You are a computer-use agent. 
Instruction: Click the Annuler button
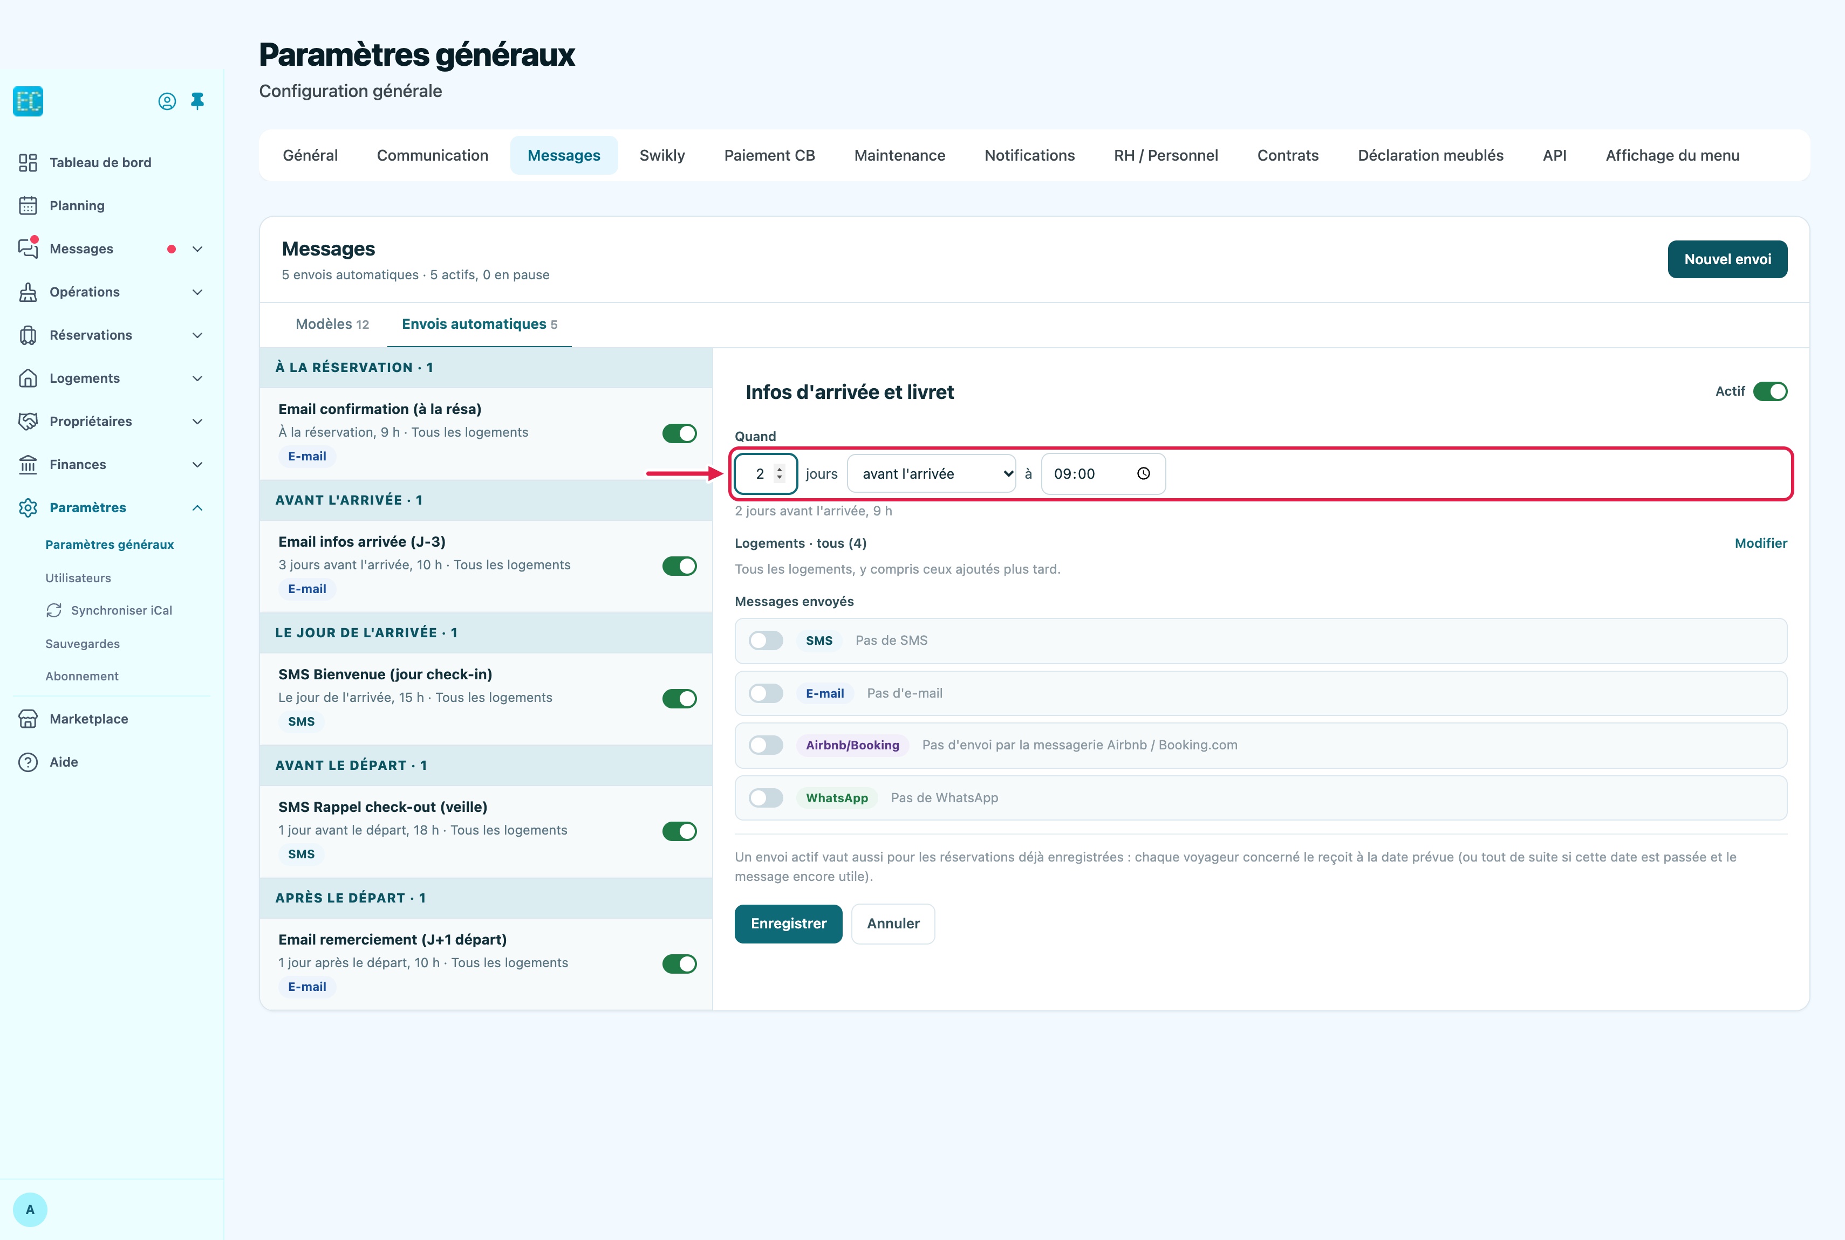coord(893,924)
